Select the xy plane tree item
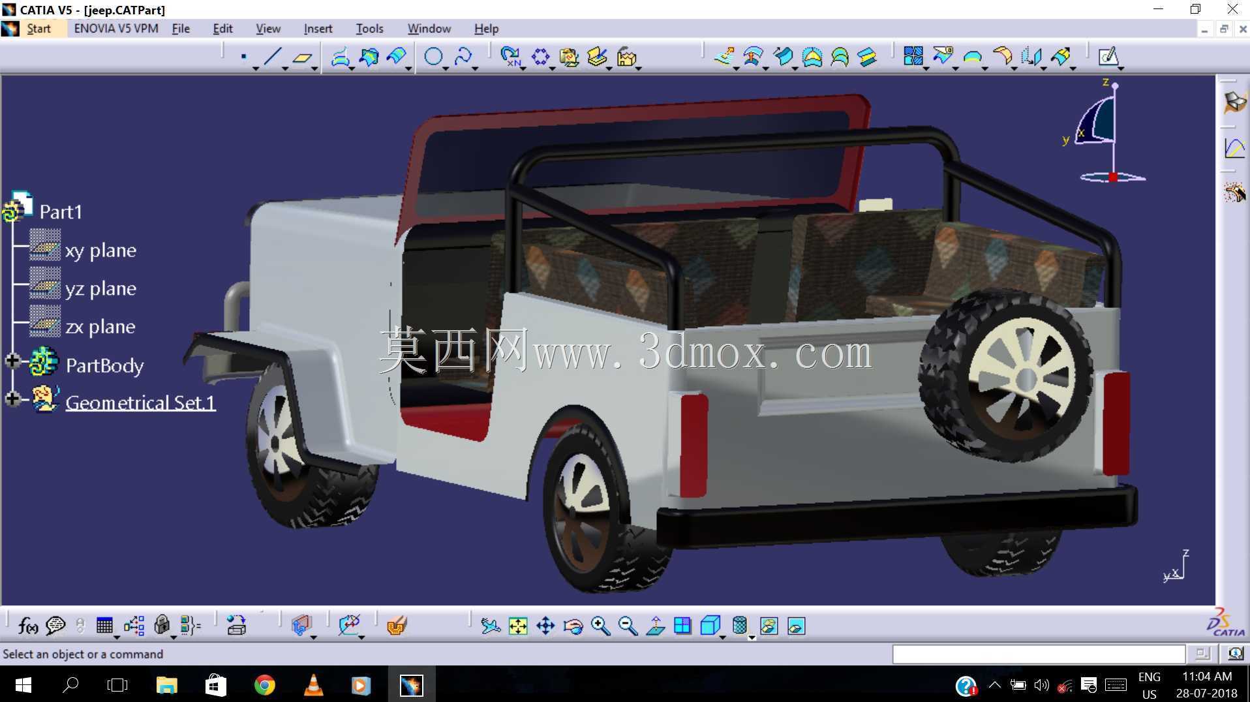This screenshot has width=1250, height=702. (100, 251)
